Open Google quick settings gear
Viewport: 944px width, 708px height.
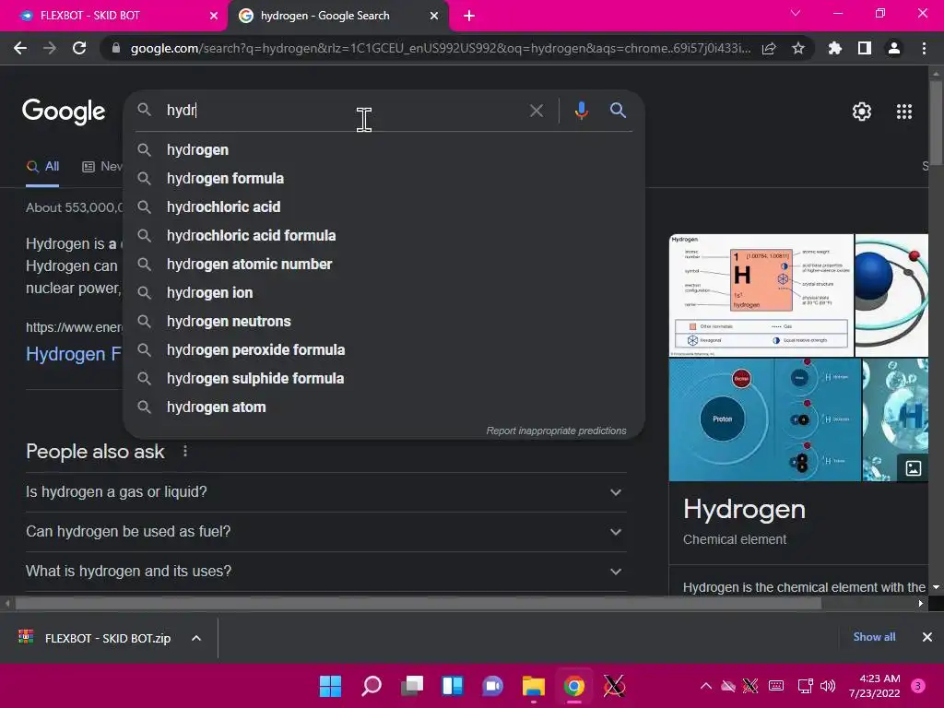pyautogui.click(x=862, y=112)
